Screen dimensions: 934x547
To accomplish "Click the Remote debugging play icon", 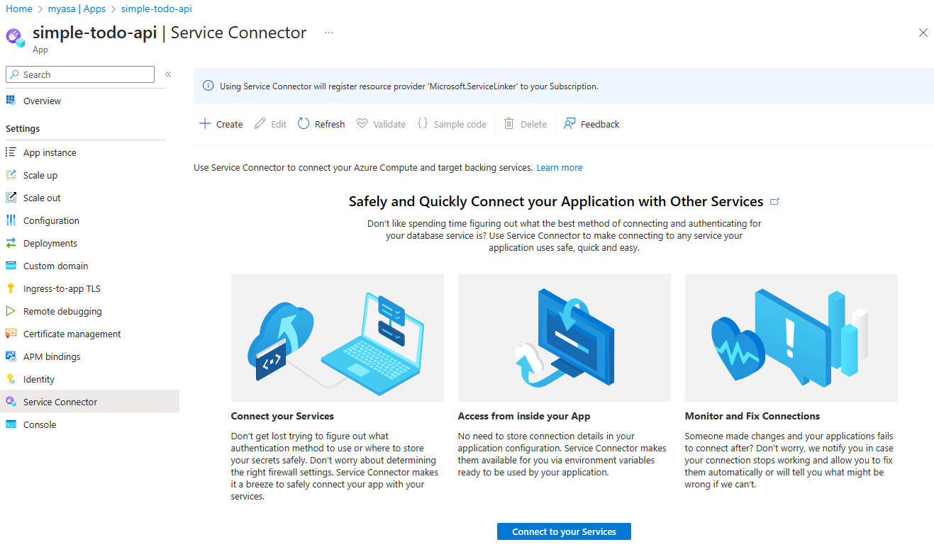I will (11, 311).
